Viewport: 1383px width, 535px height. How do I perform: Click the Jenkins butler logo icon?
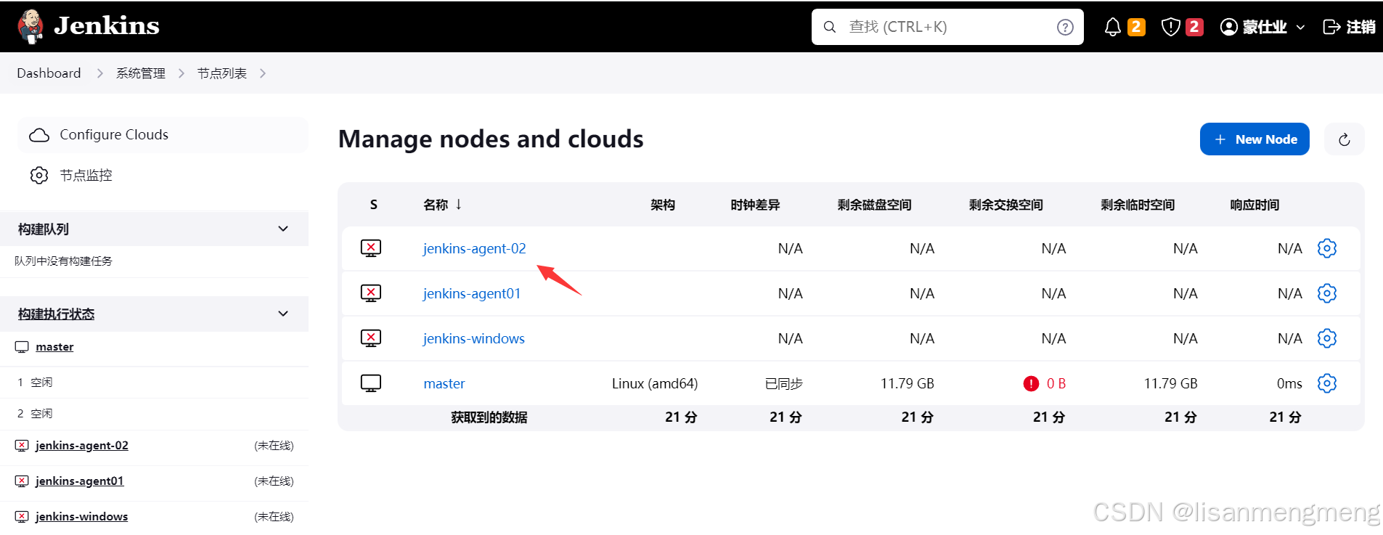(30, 27)
